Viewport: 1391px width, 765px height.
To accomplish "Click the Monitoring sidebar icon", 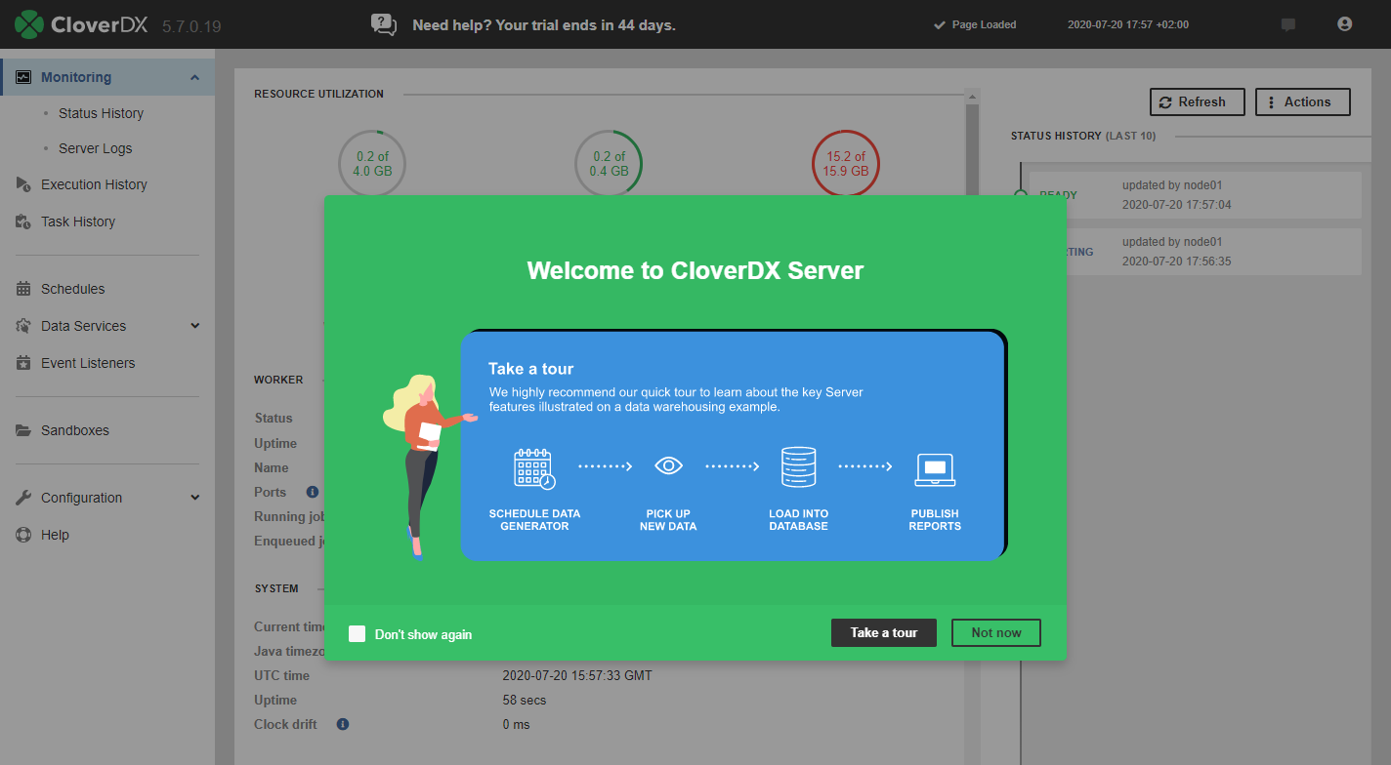I will (x=23, y=77).
